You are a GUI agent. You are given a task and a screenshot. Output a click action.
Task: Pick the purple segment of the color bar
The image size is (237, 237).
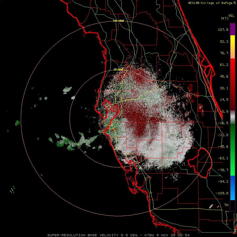click(233, 29)
